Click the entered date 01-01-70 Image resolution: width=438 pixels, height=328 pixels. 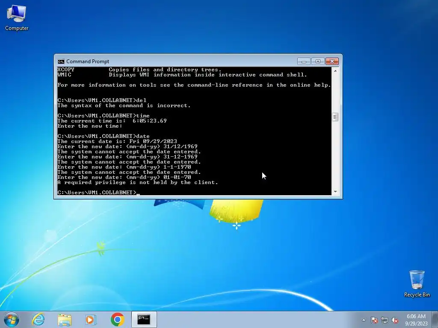177,177
